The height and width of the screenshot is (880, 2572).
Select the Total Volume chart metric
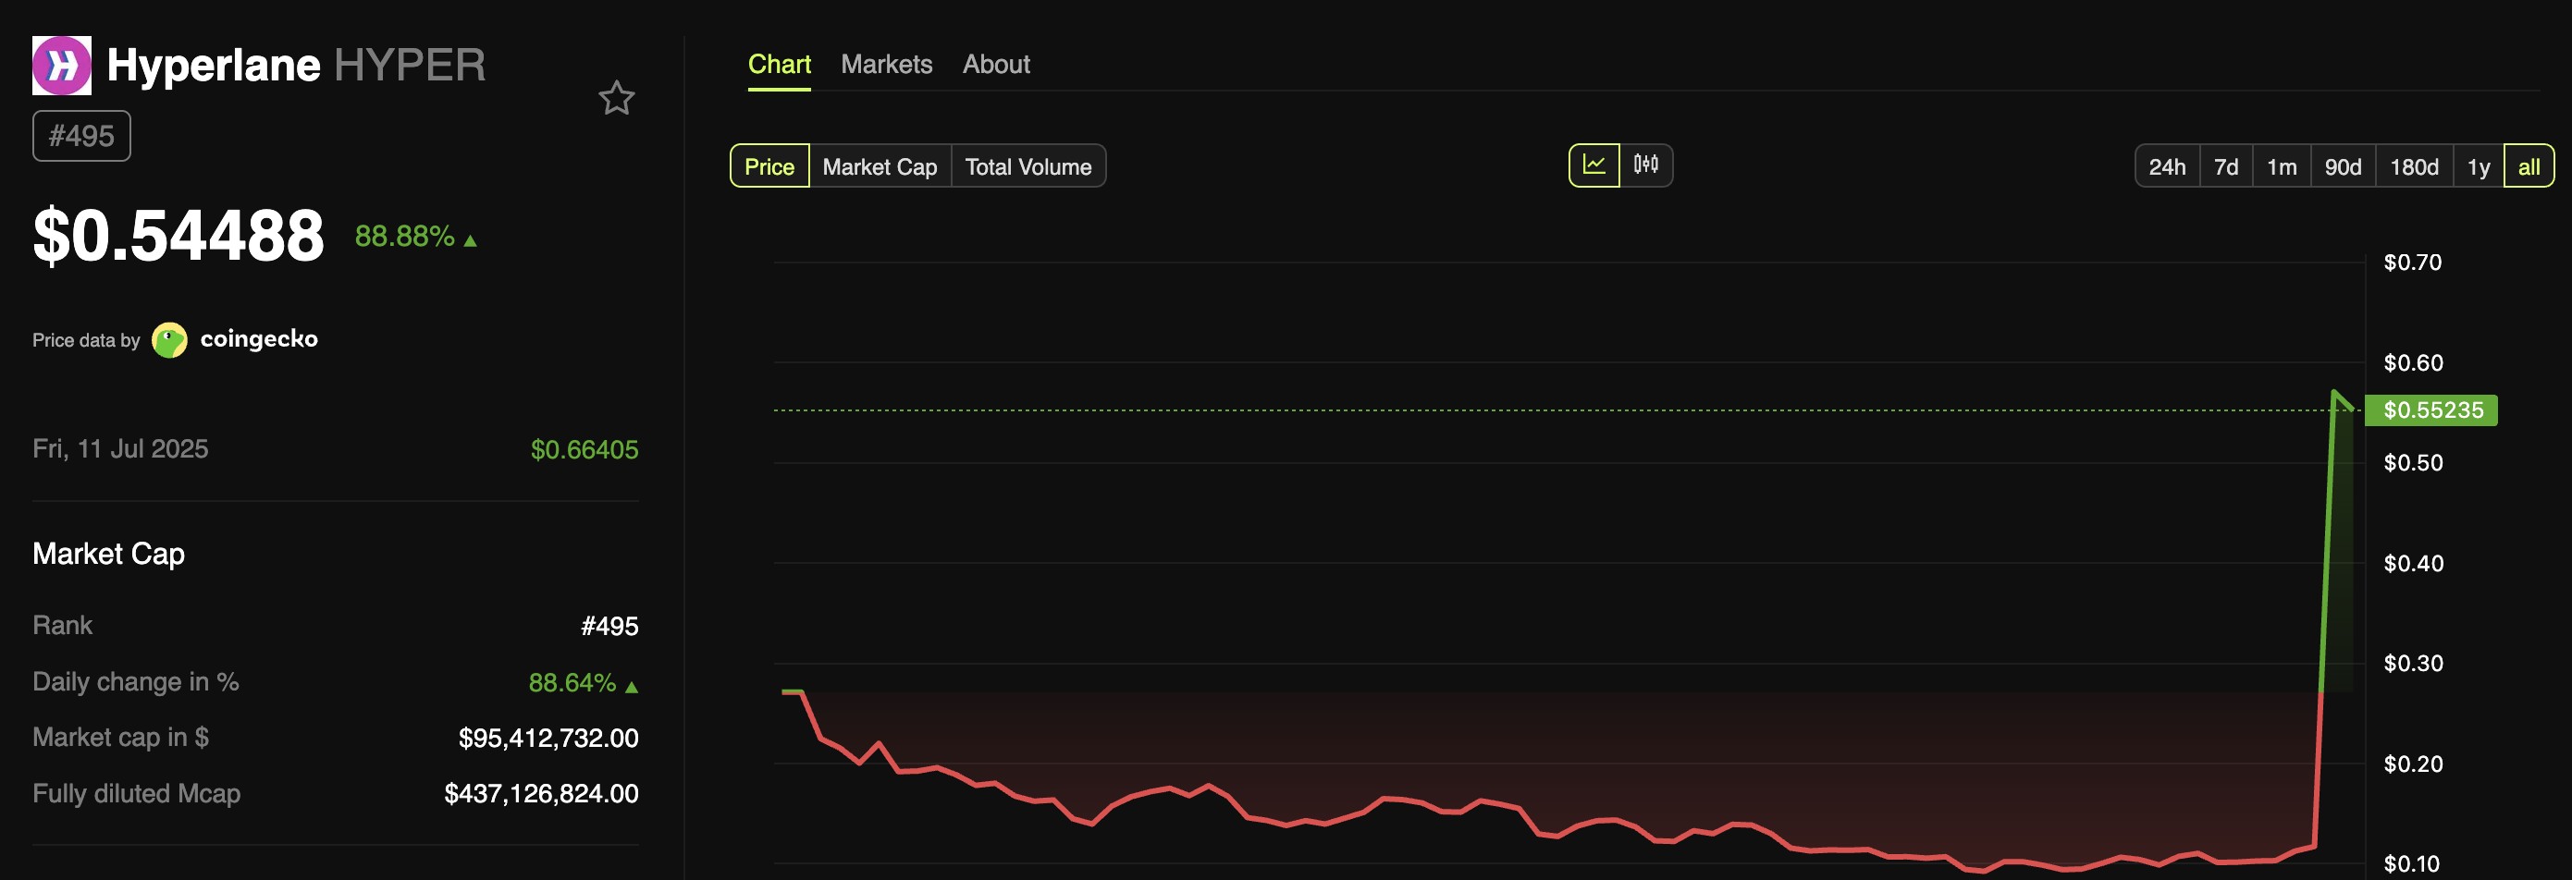click(x=1028, y=165)
